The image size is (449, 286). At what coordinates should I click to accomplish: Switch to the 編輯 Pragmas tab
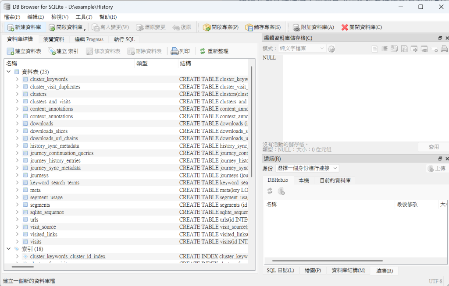[89, 39]
